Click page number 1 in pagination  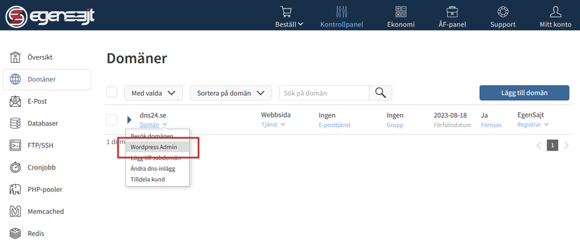tap(552, 146)
